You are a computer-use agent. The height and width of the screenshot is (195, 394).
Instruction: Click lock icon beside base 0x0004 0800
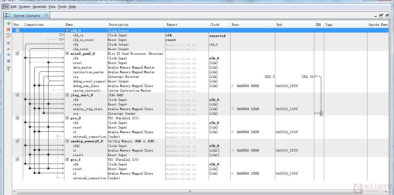coord(233,86)
